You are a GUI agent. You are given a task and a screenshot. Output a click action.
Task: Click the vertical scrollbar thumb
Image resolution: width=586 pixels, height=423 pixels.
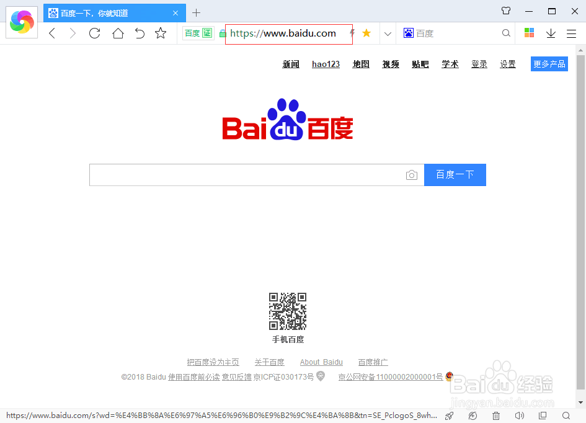580,222
